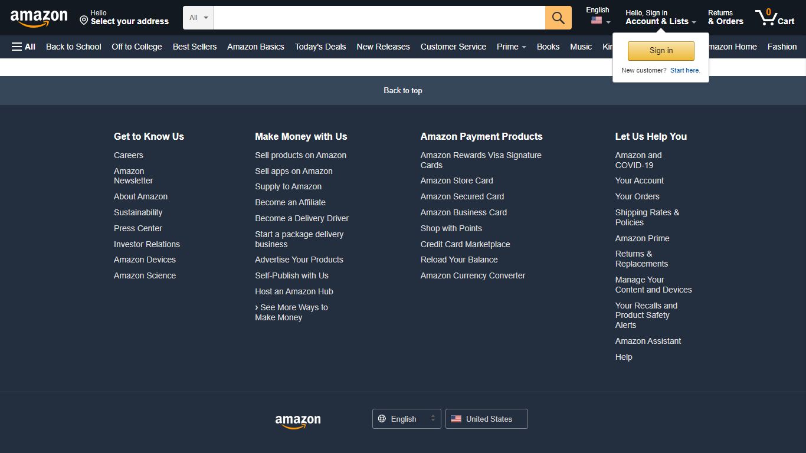Viewport: 806px width, 453px height.
Task: Open Returns & Replacements link
Action: pos(641,258)
